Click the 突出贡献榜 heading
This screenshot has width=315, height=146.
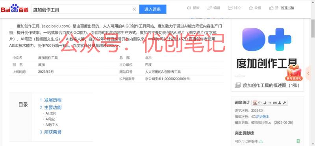pos(244,133)
